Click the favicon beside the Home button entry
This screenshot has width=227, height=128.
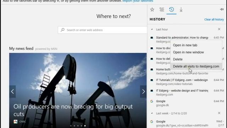pyautogui.click(x=152, y=70)
